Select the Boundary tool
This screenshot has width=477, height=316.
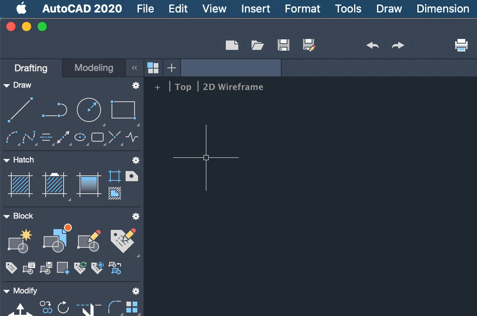(x=114, y=176)
